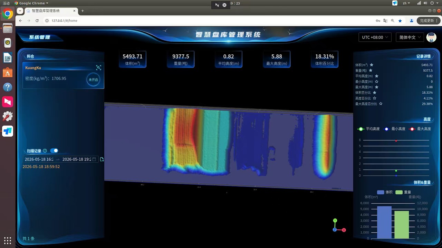Open the zoom magnifier icon in address bar
The image size is (442, 248).
pos(393,21)
